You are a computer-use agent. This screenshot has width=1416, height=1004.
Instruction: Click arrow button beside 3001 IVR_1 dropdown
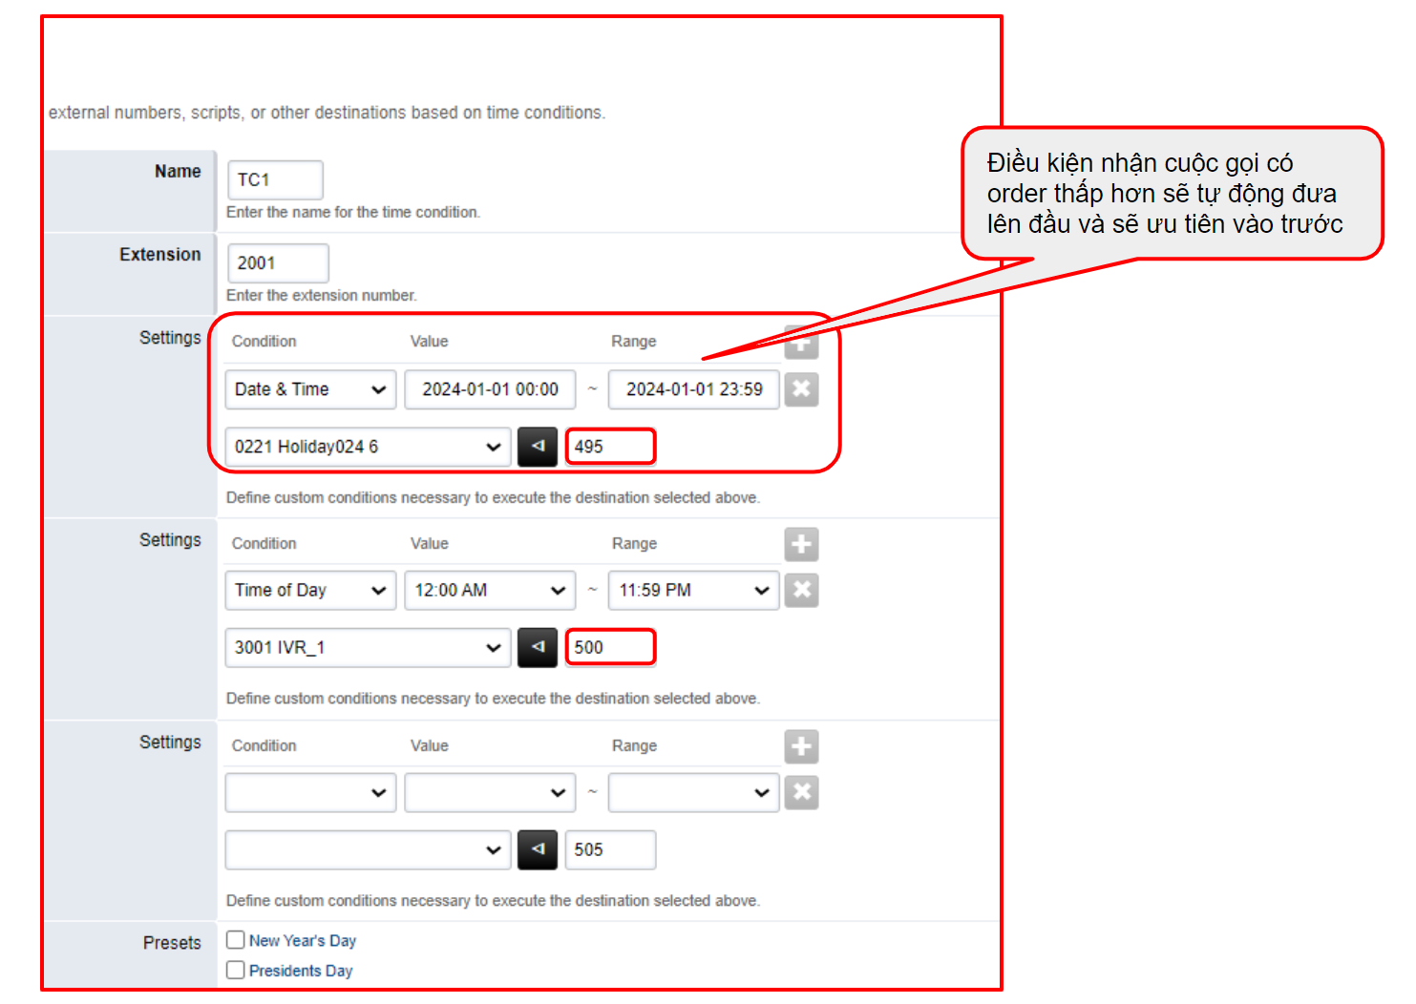(537, 648)
